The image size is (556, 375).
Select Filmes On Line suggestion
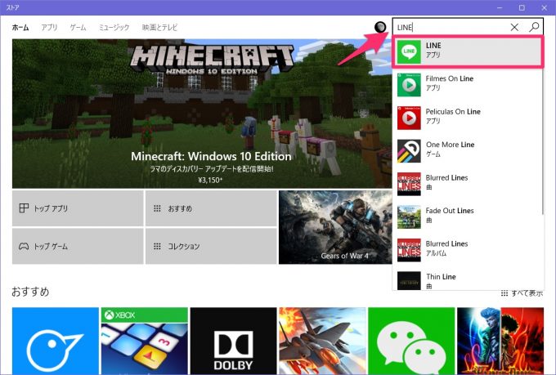click(x=468, y=85)
